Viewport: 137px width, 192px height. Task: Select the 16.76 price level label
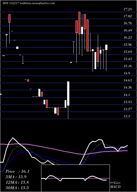[x=128, y=23]
